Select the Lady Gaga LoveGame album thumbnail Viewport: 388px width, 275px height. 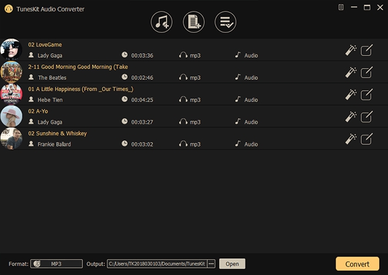tap(11, 50)
